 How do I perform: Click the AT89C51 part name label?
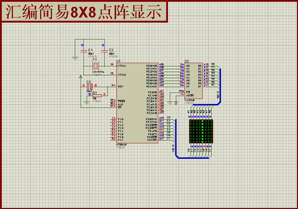click(121, 145)
